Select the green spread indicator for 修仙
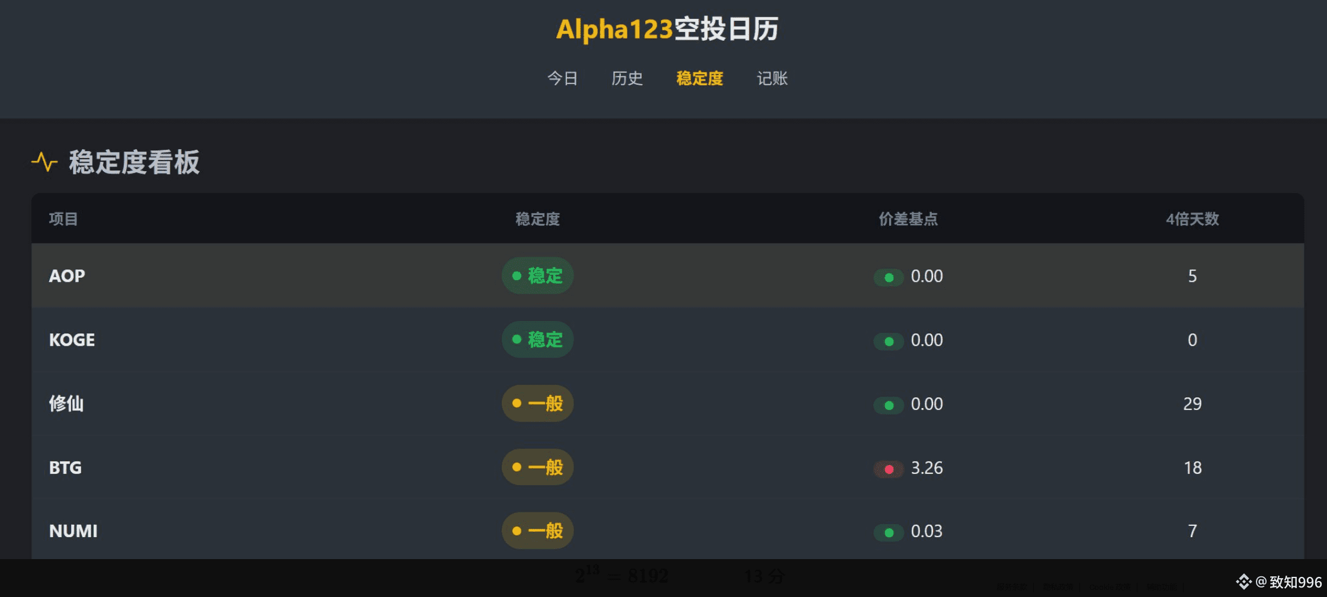This screenshot has height=597, width=1327. pyautogui.click(x=889, y=405)
